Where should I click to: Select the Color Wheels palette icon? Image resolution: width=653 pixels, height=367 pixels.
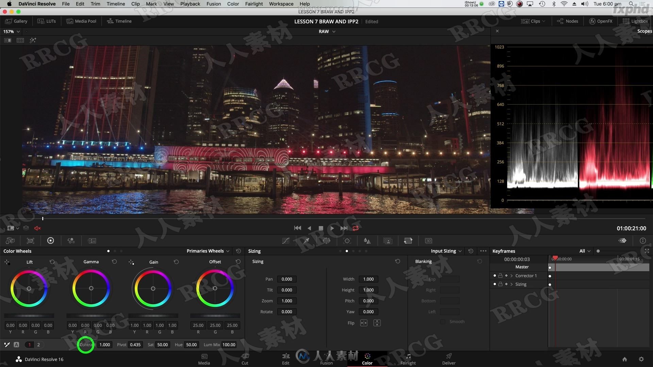[x=50, y=241]
